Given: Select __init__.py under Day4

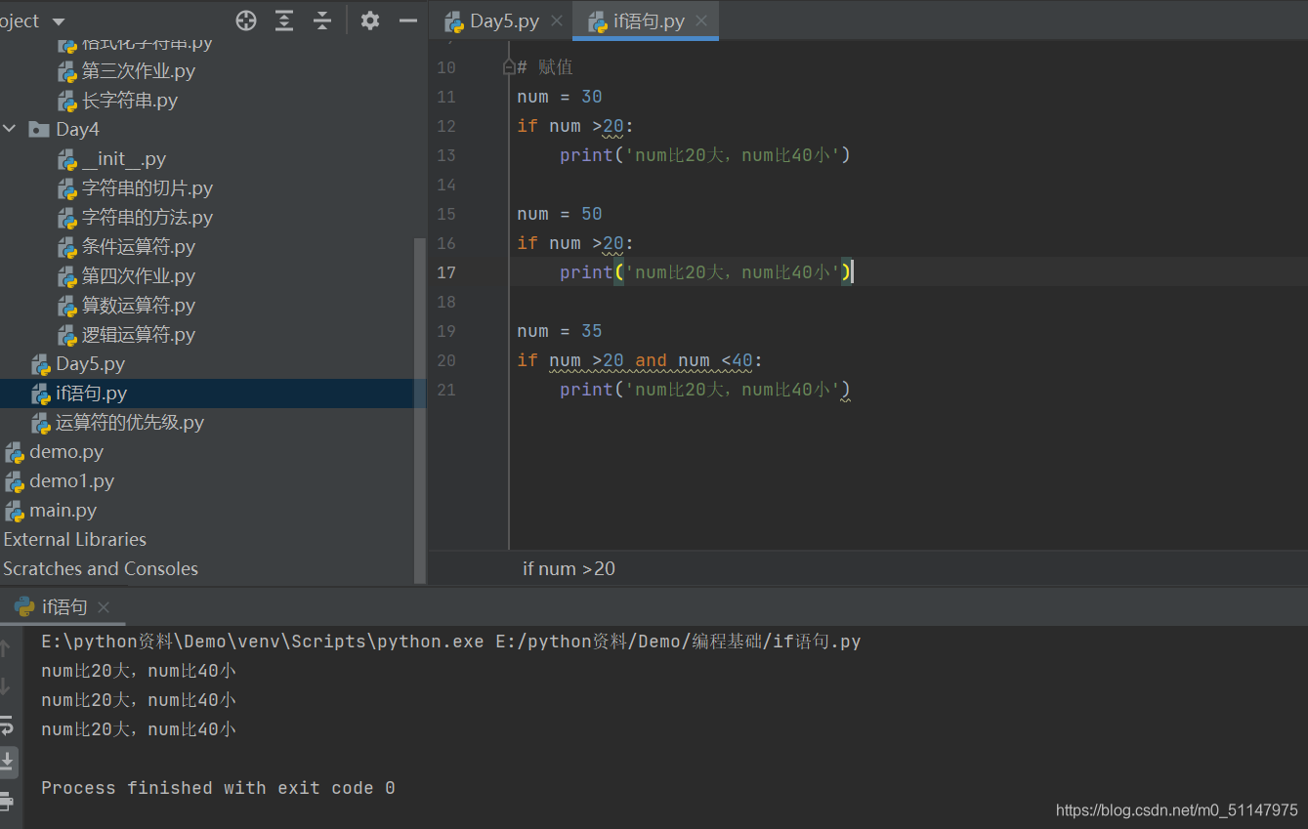Looking at the screenshot, I should (124, 159).
